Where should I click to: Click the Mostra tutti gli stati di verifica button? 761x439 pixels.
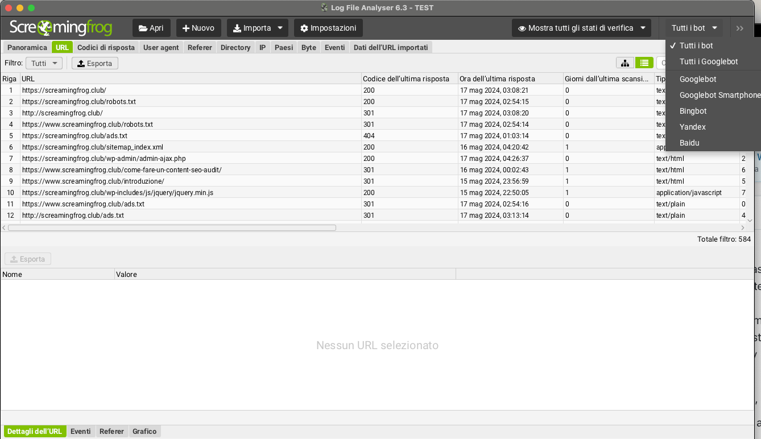(581, 27)
